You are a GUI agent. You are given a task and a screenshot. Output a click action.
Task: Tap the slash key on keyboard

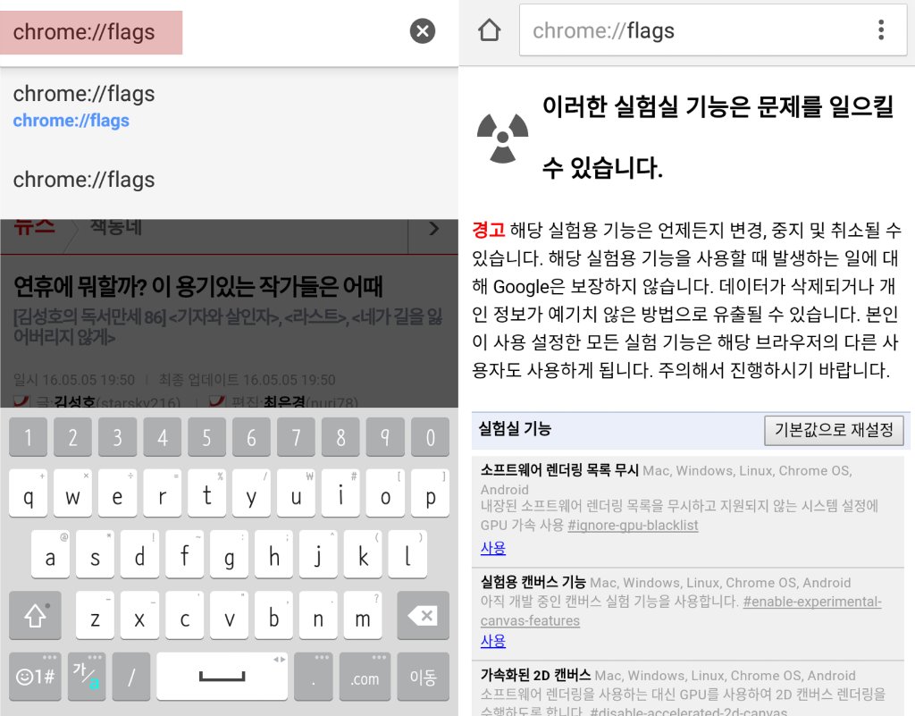point(131,677)
